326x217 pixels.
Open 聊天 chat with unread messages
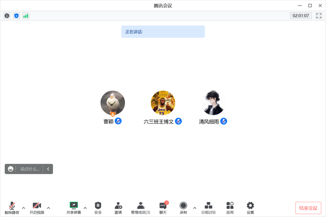[163, 208]
